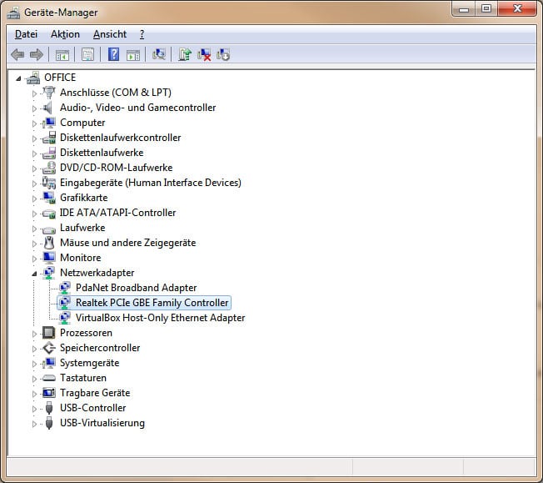Click the blue Help question mark icon
This screenshot has width=543, height=483.
click(x=113, y=54)
